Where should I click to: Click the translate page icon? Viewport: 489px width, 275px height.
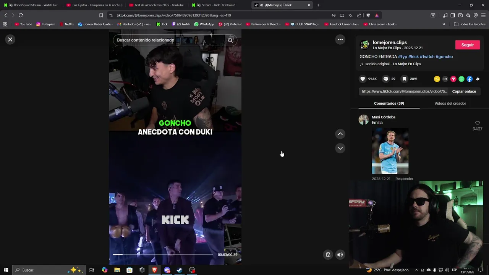click(x=350, y=15)
